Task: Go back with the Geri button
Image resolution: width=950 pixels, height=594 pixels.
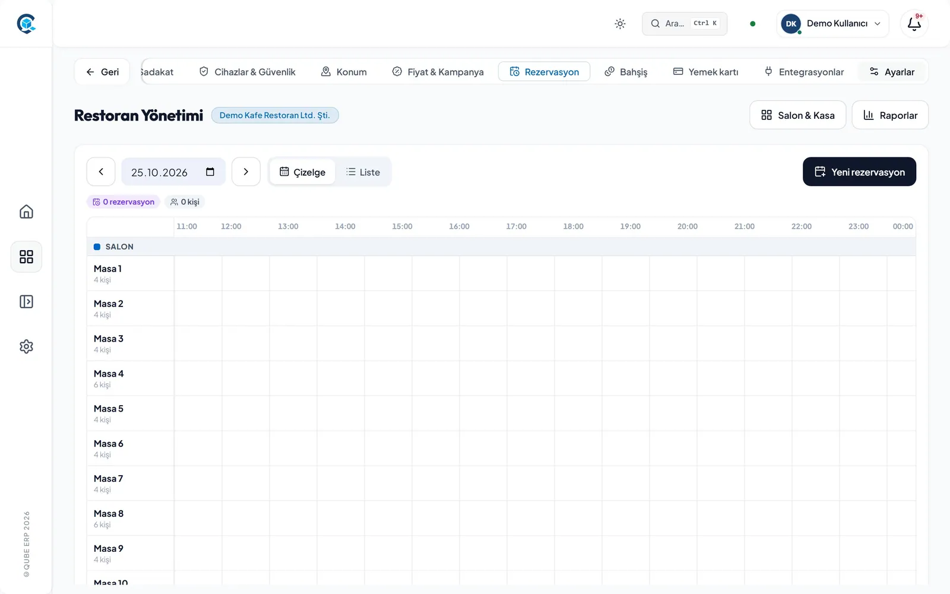Action: pos(102,72)
